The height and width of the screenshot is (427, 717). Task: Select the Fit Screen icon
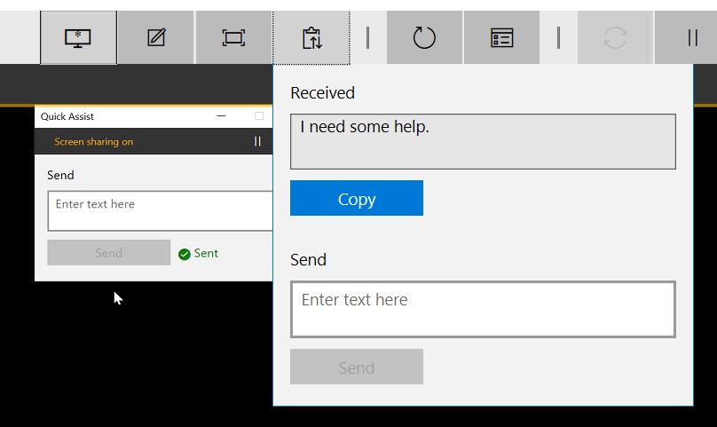pos(233,37)
